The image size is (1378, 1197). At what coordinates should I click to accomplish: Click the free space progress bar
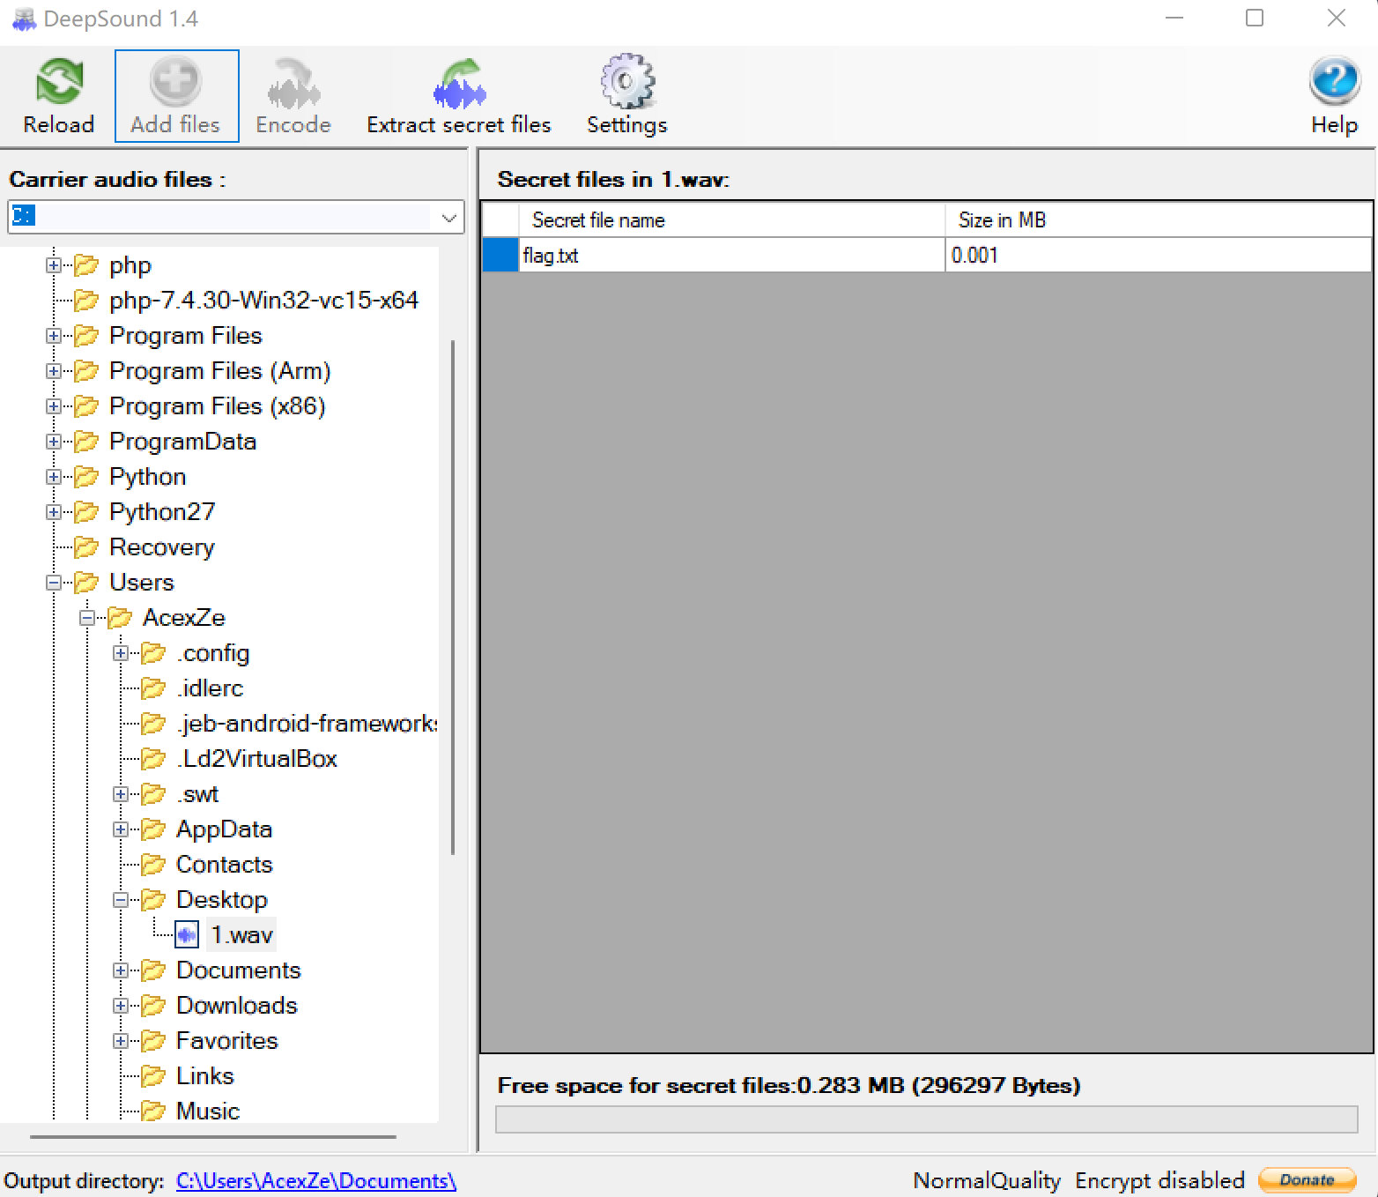[x=926, y=1119]
